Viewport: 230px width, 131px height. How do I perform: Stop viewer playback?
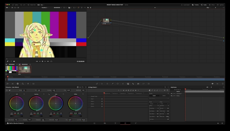42,61
